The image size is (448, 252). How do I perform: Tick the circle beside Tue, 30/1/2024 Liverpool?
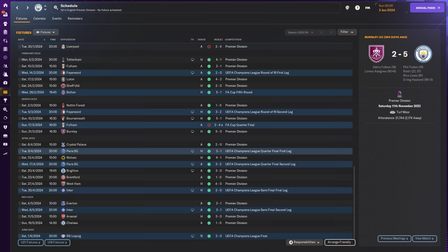pos(20,47)
